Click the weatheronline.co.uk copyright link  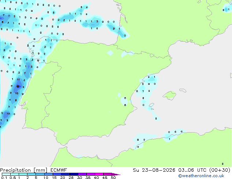201,176
